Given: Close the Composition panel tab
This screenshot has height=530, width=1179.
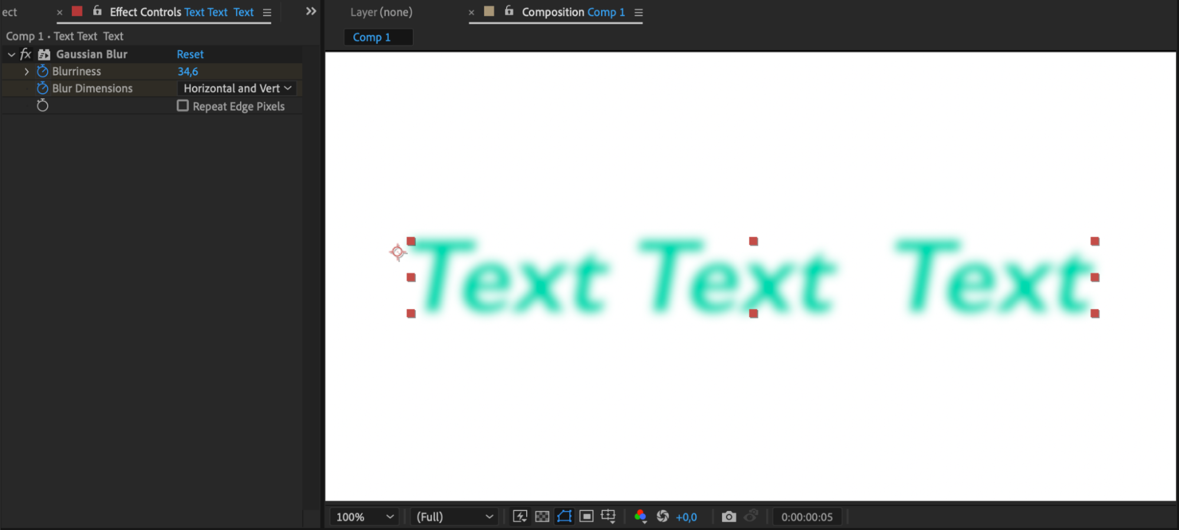Looking at the screenshot, I should tap(471, 12).
